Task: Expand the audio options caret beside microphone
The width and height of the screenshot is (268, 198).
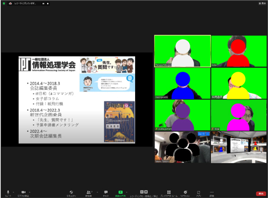Action: click(13, 192)
